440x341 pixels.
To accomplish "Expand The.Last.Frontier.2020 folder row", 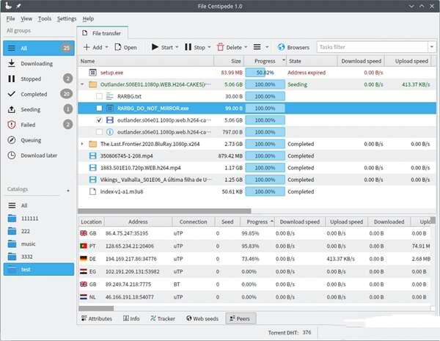I will [82, 144].
